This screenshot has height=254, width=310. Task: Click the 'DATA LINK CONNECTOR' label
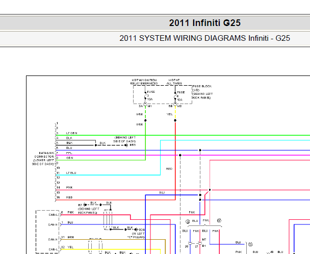(x=44, y=155)
